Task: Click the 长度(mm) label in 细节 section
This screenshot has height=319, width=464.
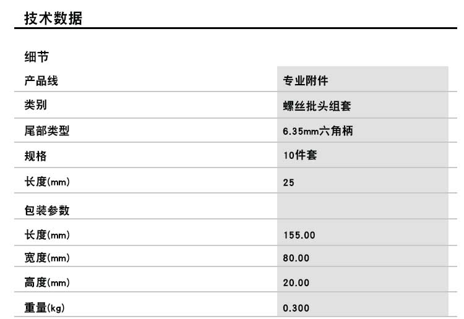Action: [x=47, y=182]
